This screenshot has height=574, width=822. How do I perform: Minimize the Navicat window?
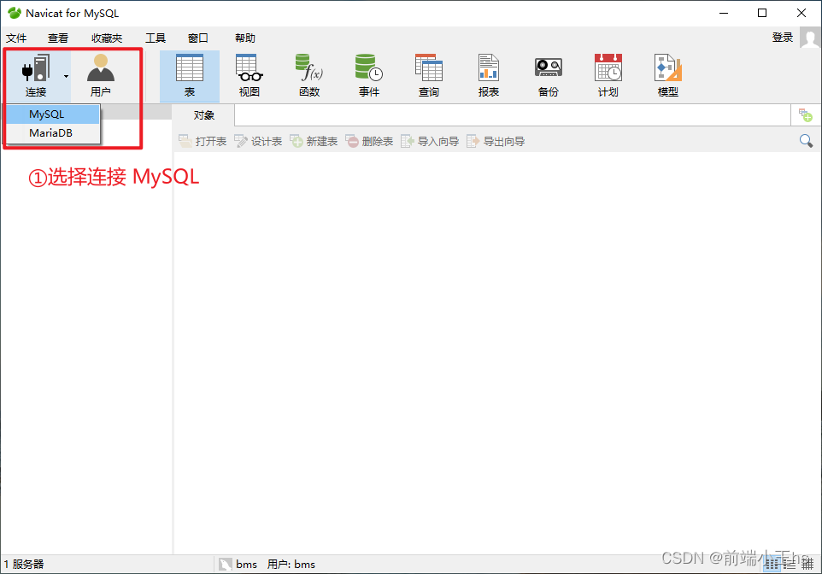pyautogui.click(x=724, y=13)
